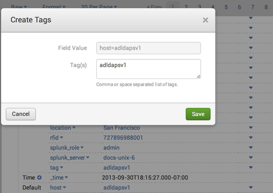Open the splunk_role field dropdown
The height and width of the screenshot is (193, 273).
tap(82, 147)
